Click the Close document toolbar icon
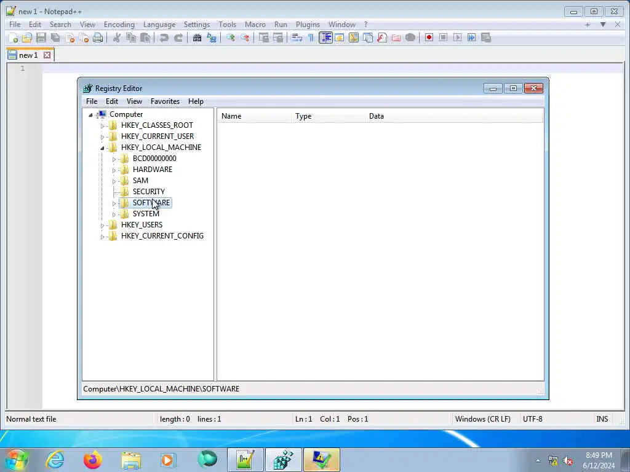 70,37
